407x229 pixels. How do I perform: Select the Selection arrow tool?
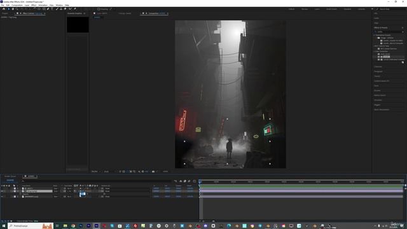(8, 9)
